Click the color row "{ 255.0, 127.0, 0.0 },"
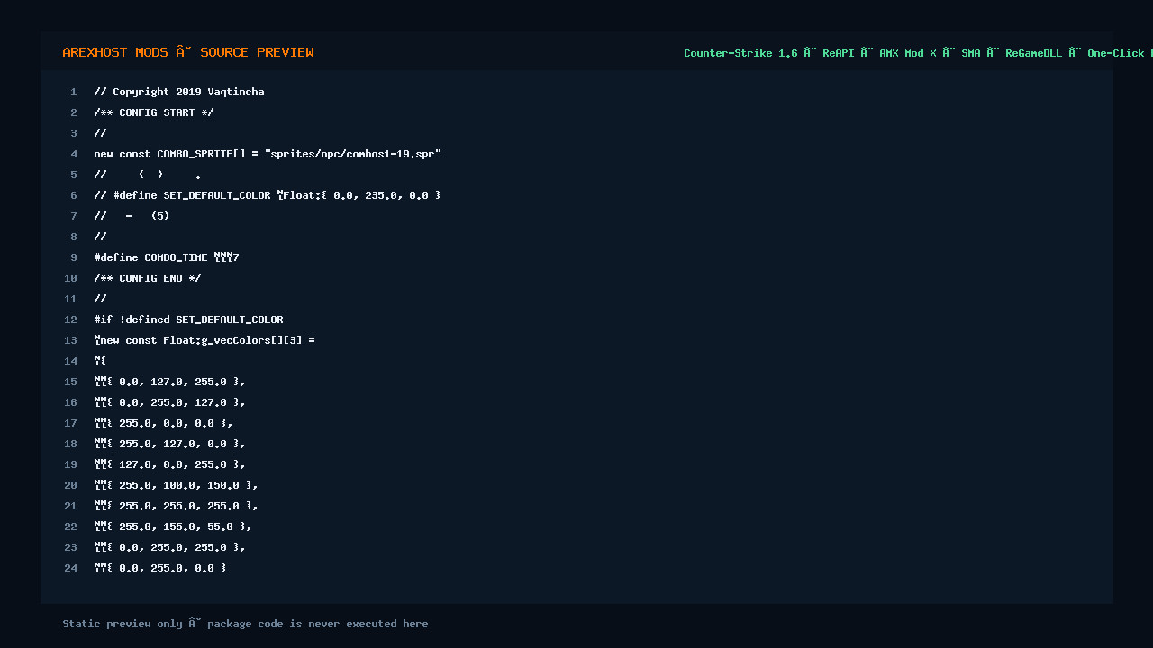Image resolution: width=1153 pixels, height=648 pixels. 170,444
